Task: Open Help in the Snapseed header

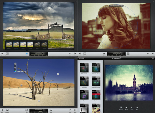Action: pos(152,58)
